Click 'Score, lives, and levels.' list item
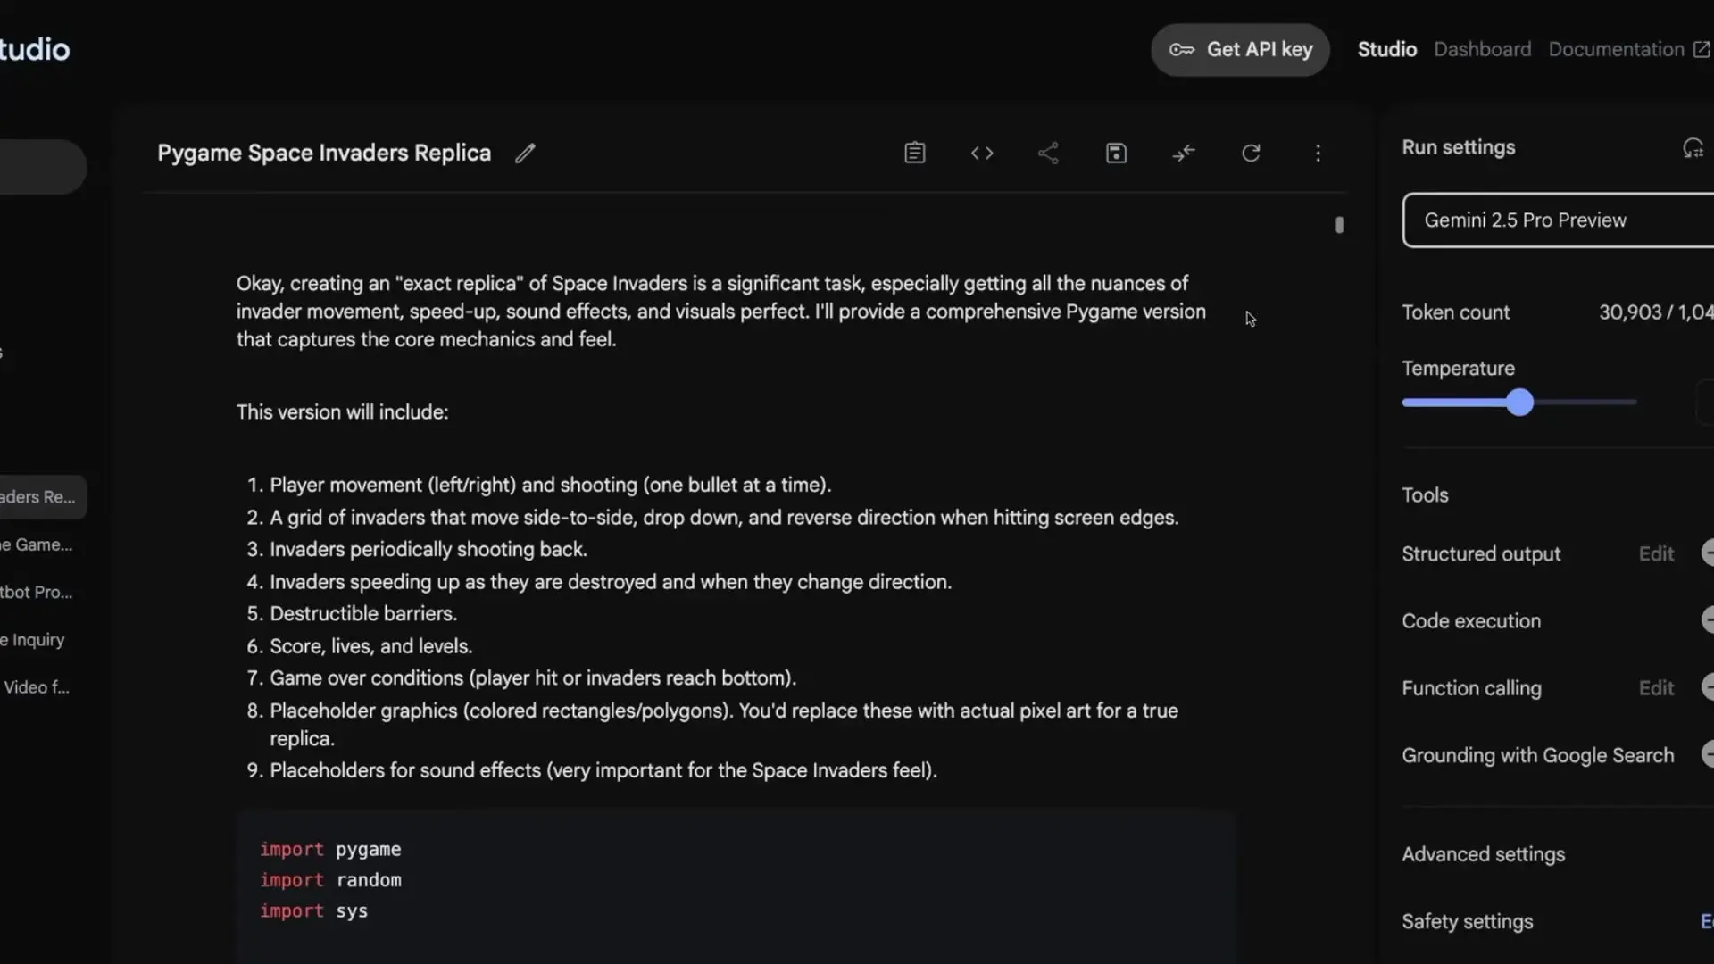This screenshot has height=964, width=1714. 371,646
